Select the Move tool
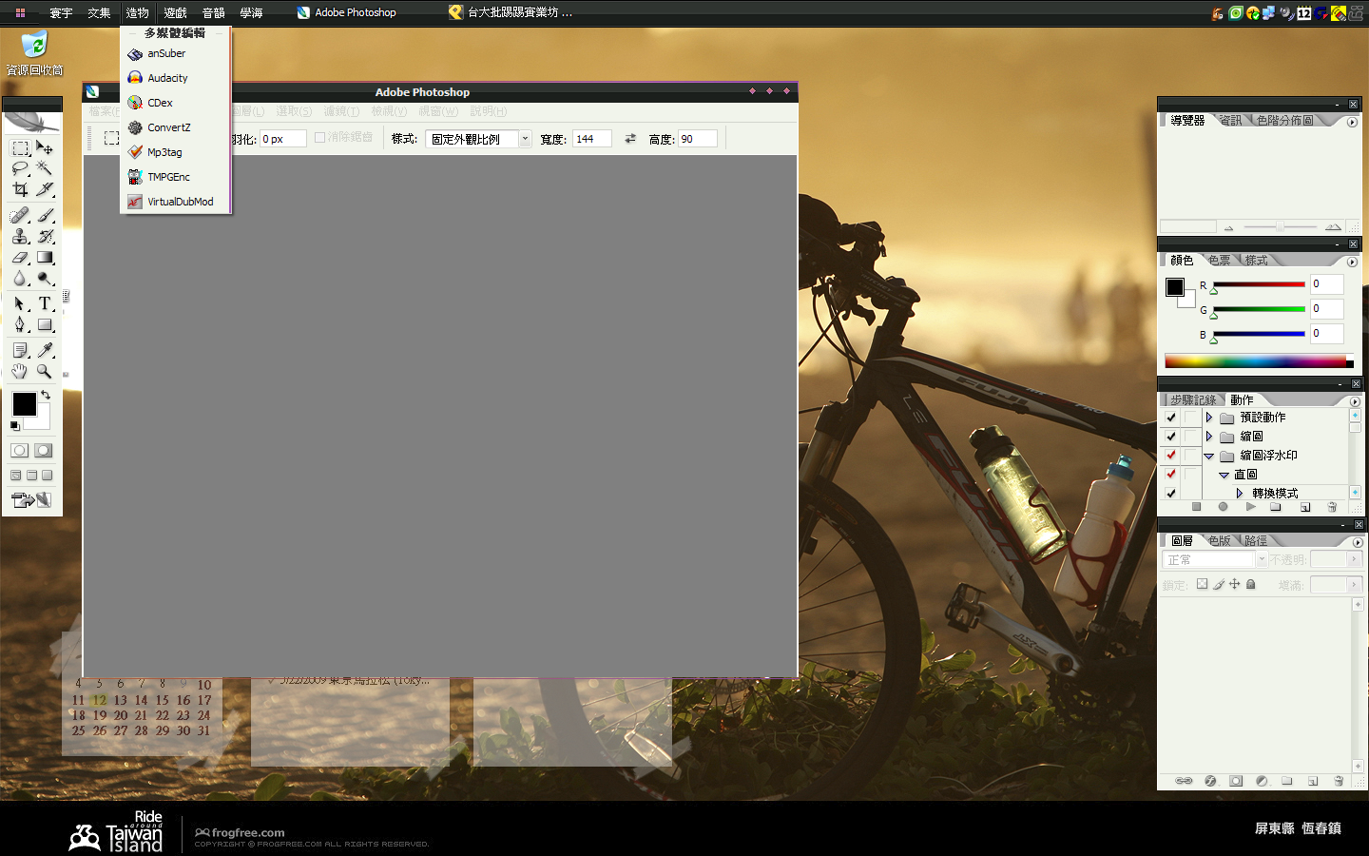 (x=45, y=148)
